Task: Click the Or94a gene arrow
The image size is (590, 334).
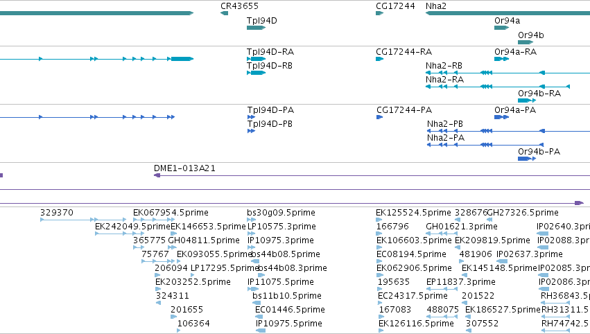Action: click(501, 28)
